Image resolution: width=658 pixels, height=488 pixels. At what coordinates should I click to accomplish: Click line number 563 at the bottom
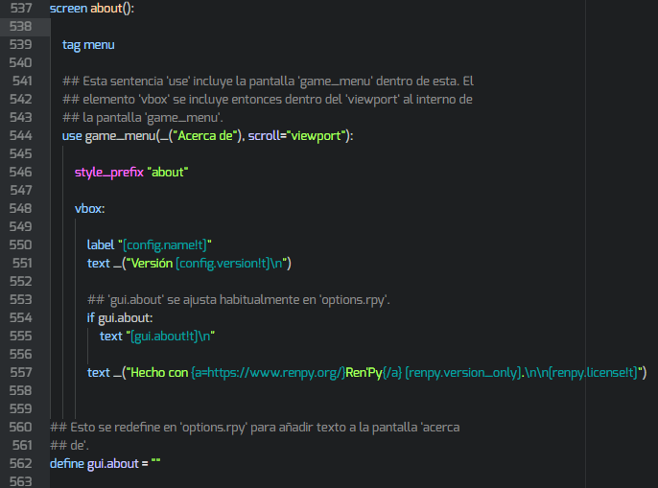19,482
